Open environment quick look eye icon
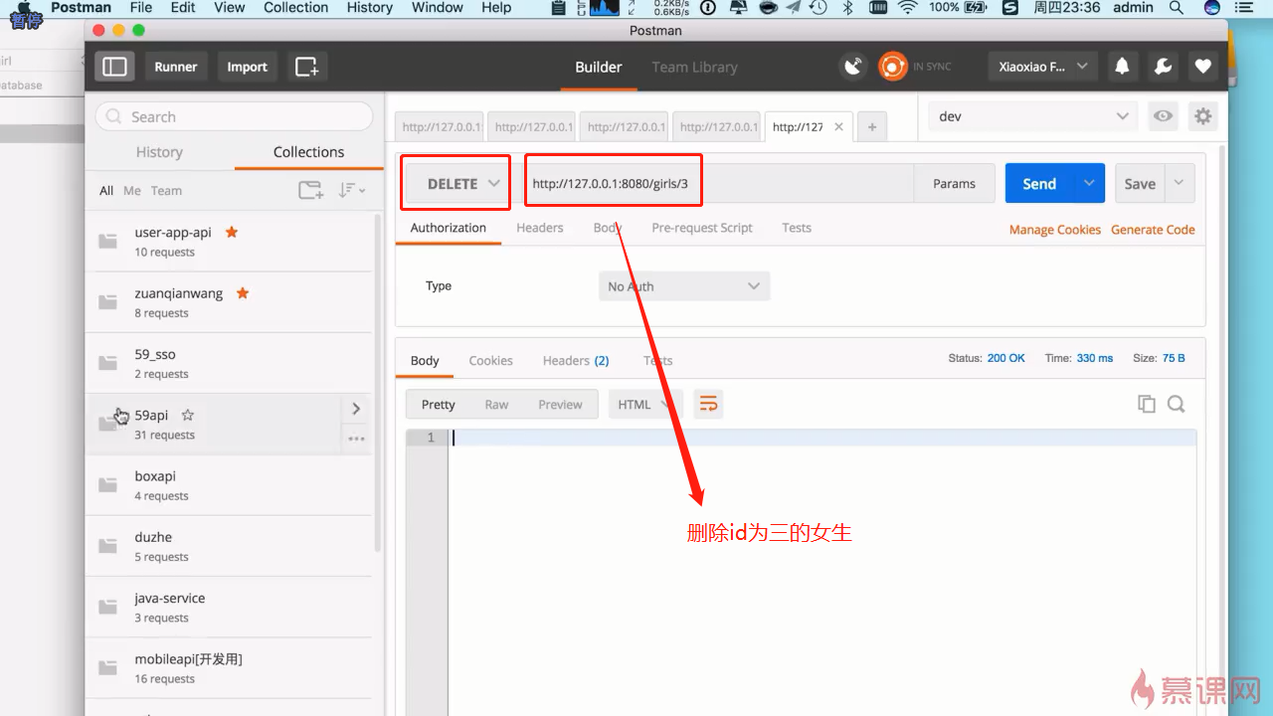The height and width of the screenshot is (716, 1273). pos(1163,116)
